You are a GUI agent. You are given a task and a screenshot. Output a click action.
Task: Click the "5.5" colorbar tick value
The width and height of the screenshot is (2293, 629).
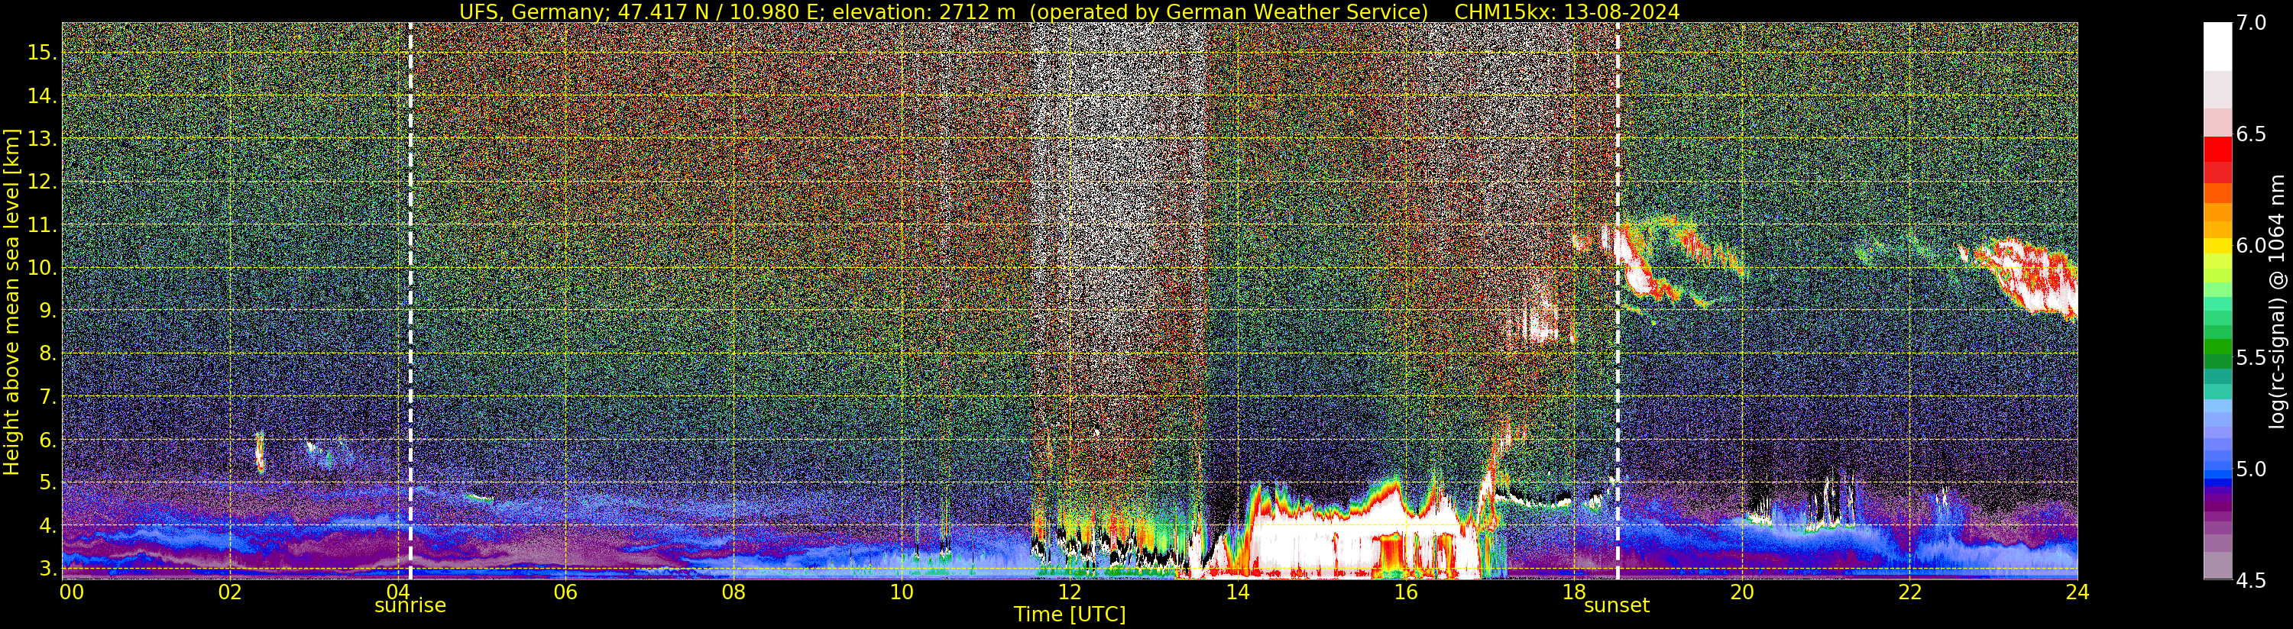2252,358
